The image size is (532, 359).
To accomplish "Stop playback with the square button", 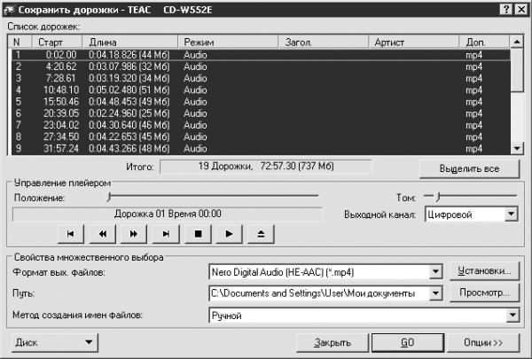I will point(198,234).
